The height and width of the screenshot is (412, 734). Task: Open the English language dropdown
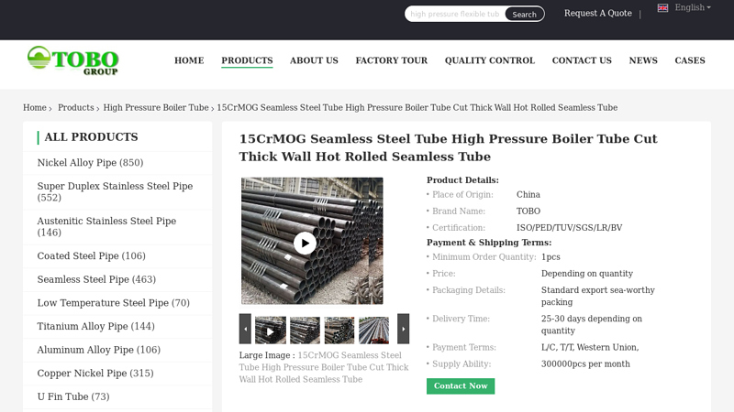[x=693, y=7]
